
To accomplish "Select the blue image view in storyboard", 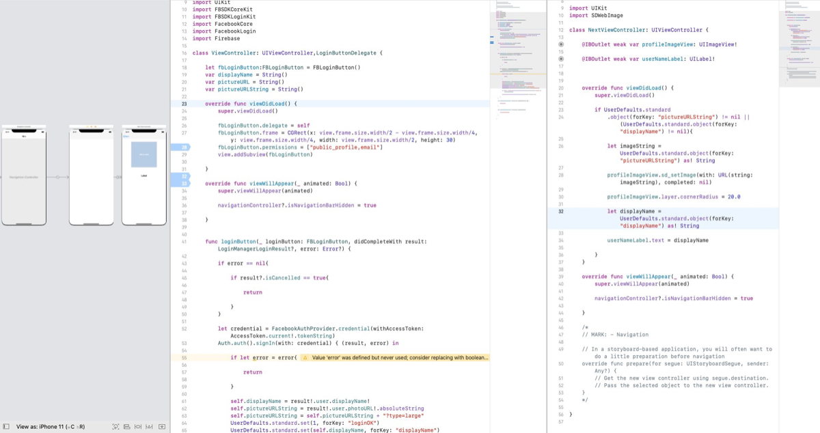I will [x=143, y=154].
